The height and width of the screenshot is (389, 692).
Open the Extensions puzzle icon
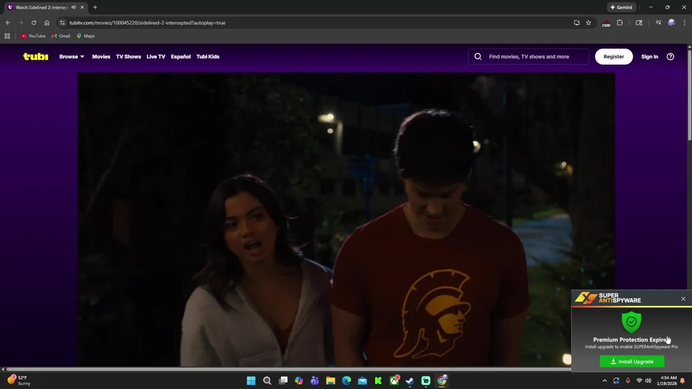pos(620,23)
